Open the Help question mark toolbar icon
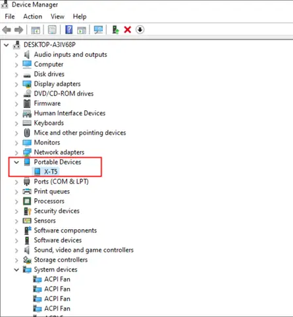 [x=69, y=30]
